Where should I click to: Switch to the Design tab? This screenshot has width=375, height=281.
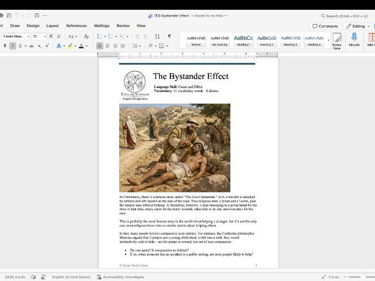point(33,25)
